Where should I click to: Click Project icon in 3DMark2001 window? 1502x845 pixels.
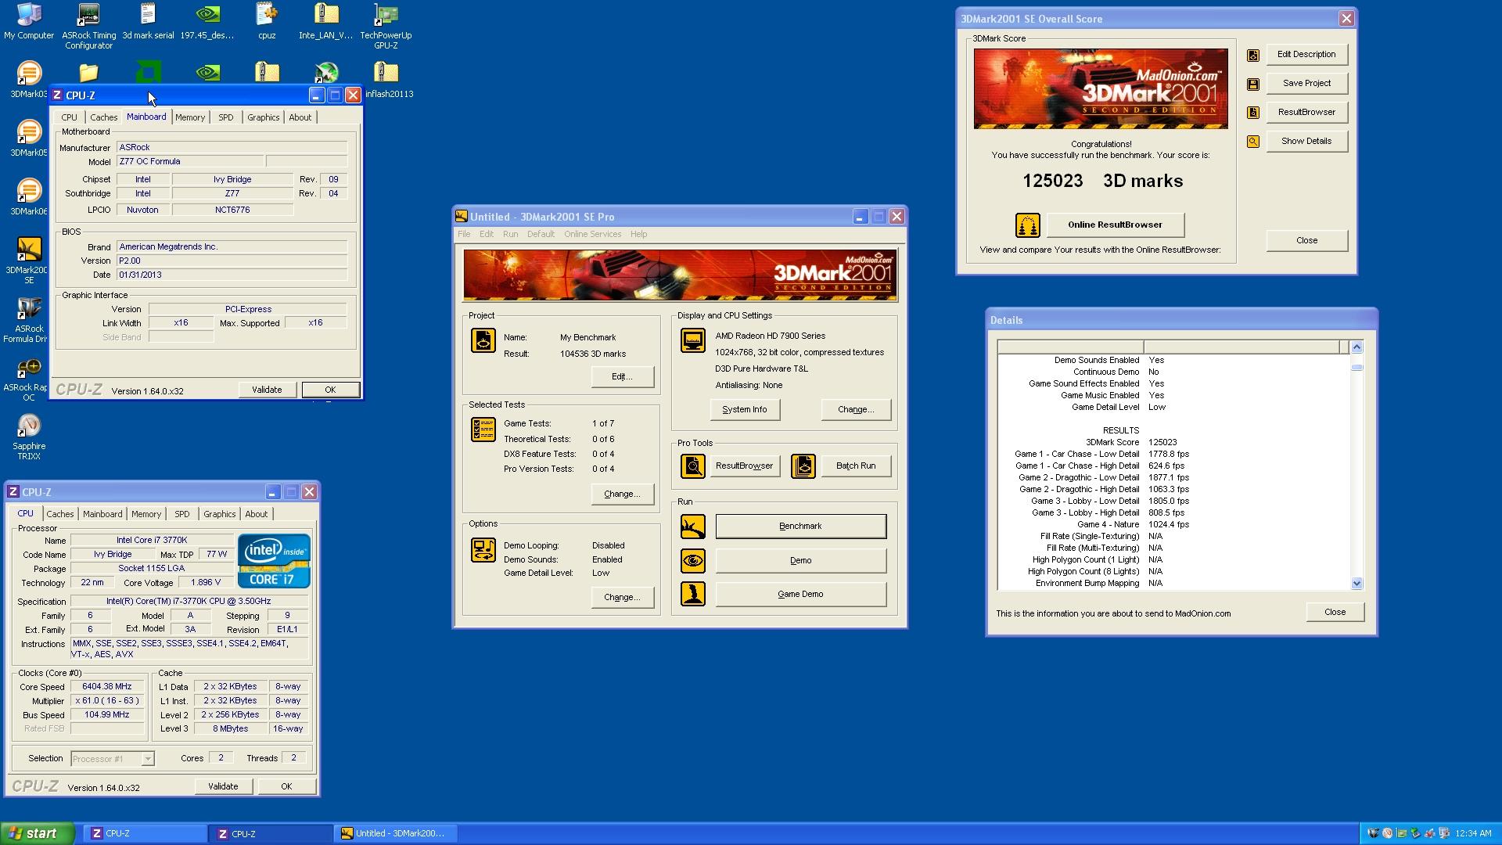point(483,340)
